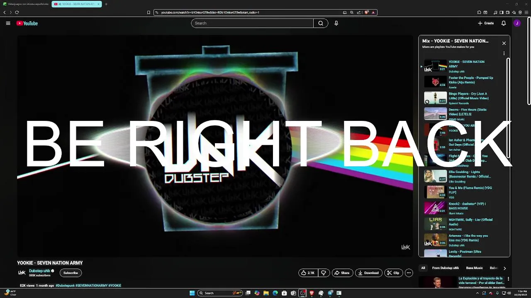Screen dimensions: 531x298
Task: Open the #Dubstepunk hashtag link
Action: point(65,286)
